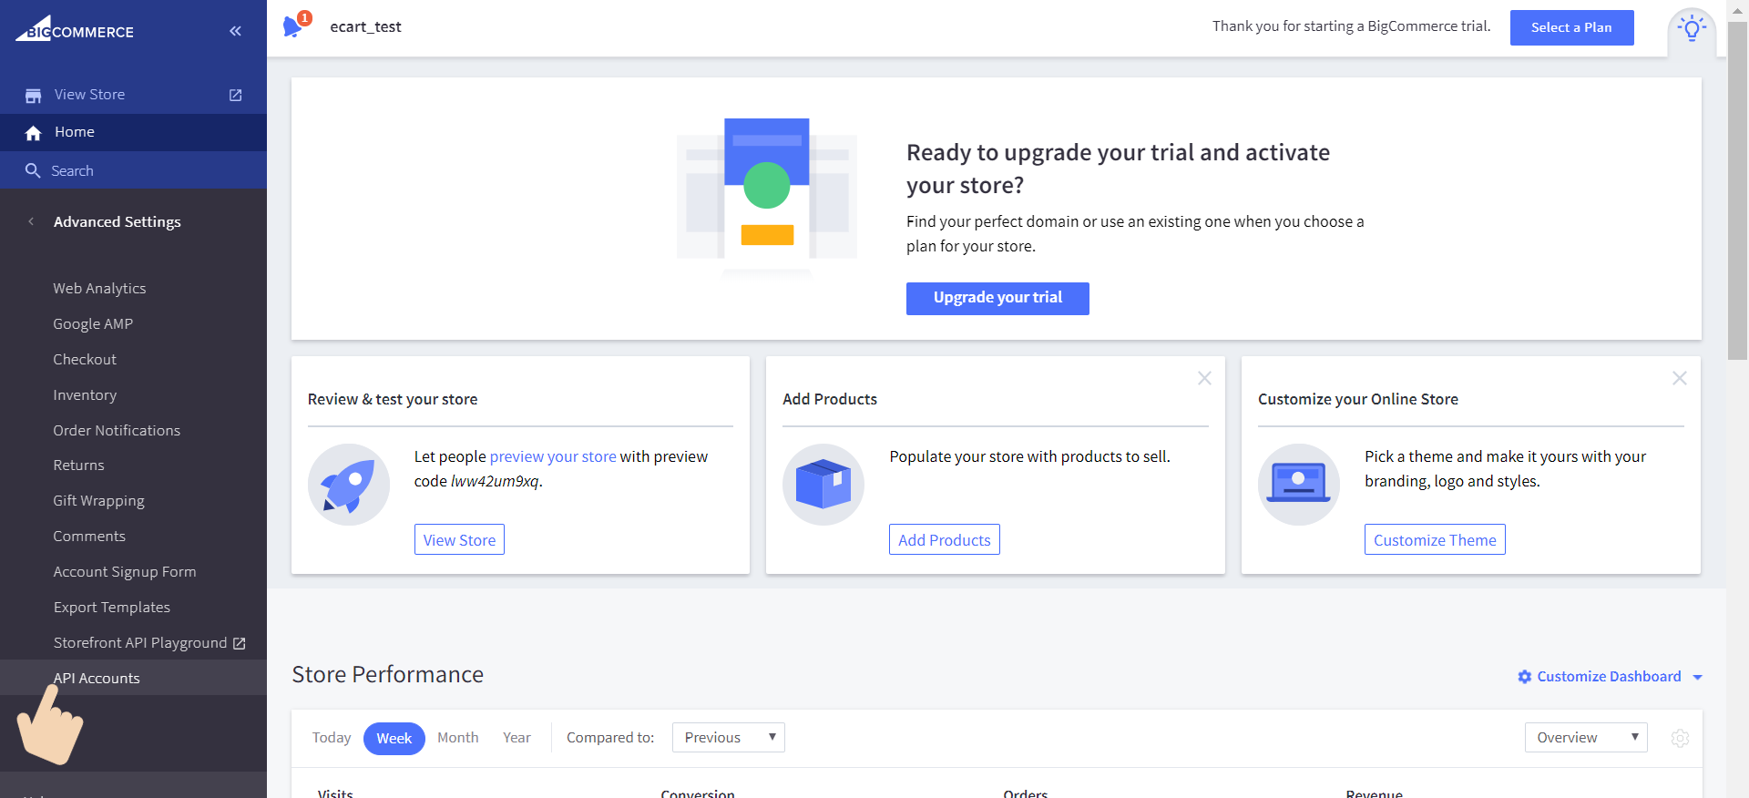Open Comments settings
Screen dimensions: 1749x798
point(89,536)
